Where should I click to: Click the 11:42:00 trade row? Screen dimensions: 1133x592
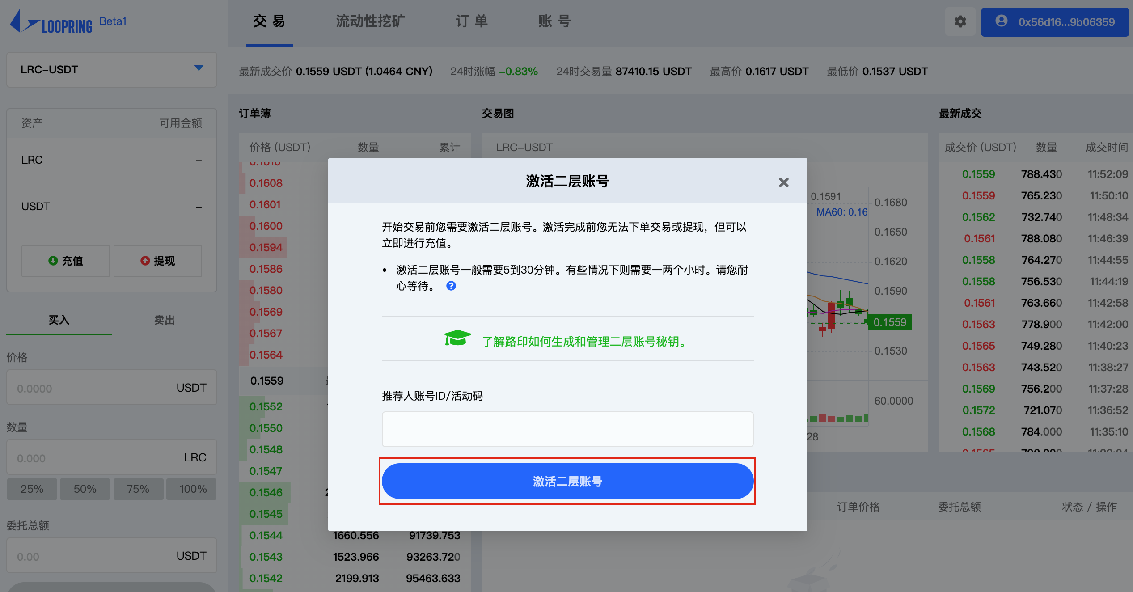[x=1036, y=324]
